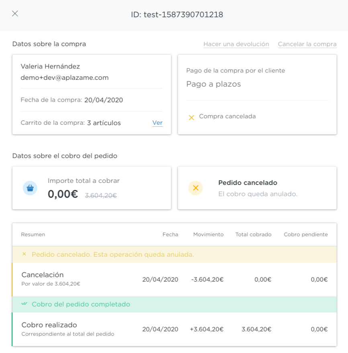Viewport: 348px width, 353px height.
Task: Click the 3 artículos cart count
Action: [104, 123]
